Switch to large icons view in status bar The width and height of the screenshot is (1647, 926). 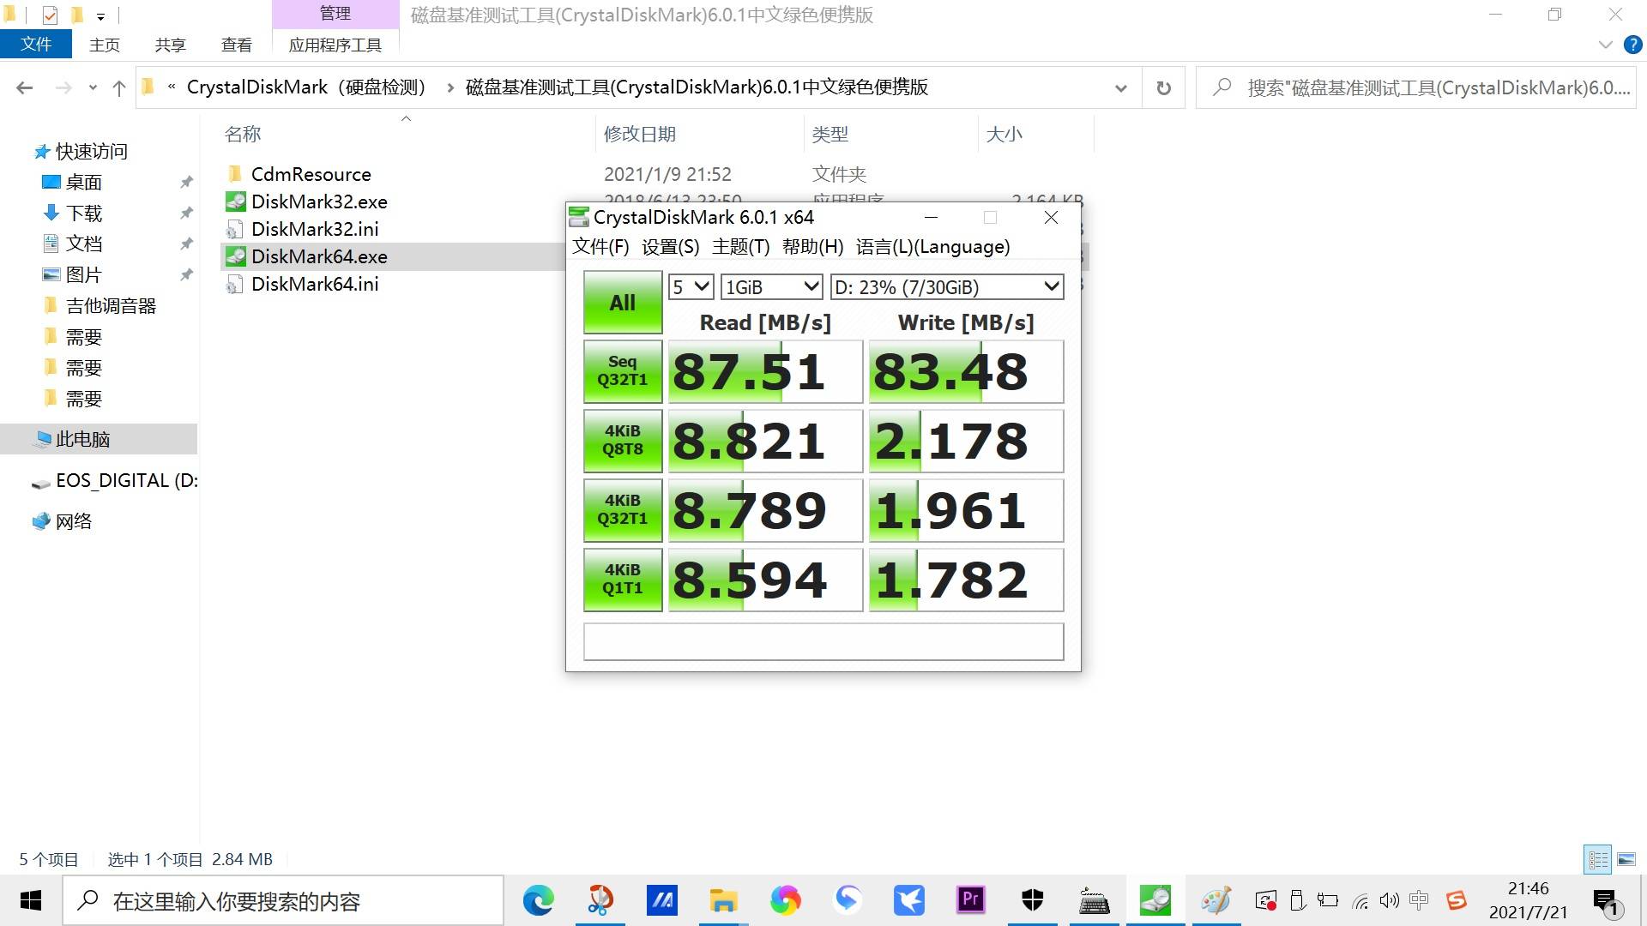(1626, 859)
